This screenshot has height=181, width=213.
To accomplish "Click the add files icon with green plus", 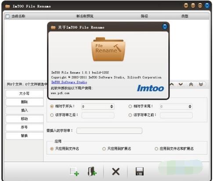I will (x=74, y=171).
